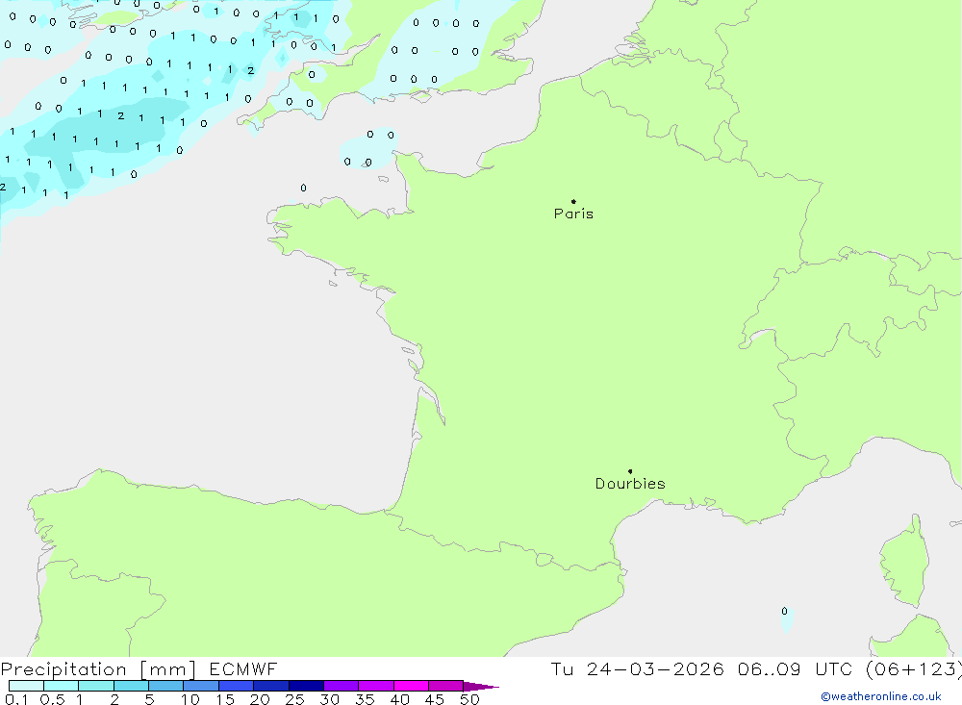This screenshot has height=705, width=962.
Task: Click the Dourbies location dot marker
Action: (x=630, y=471)
